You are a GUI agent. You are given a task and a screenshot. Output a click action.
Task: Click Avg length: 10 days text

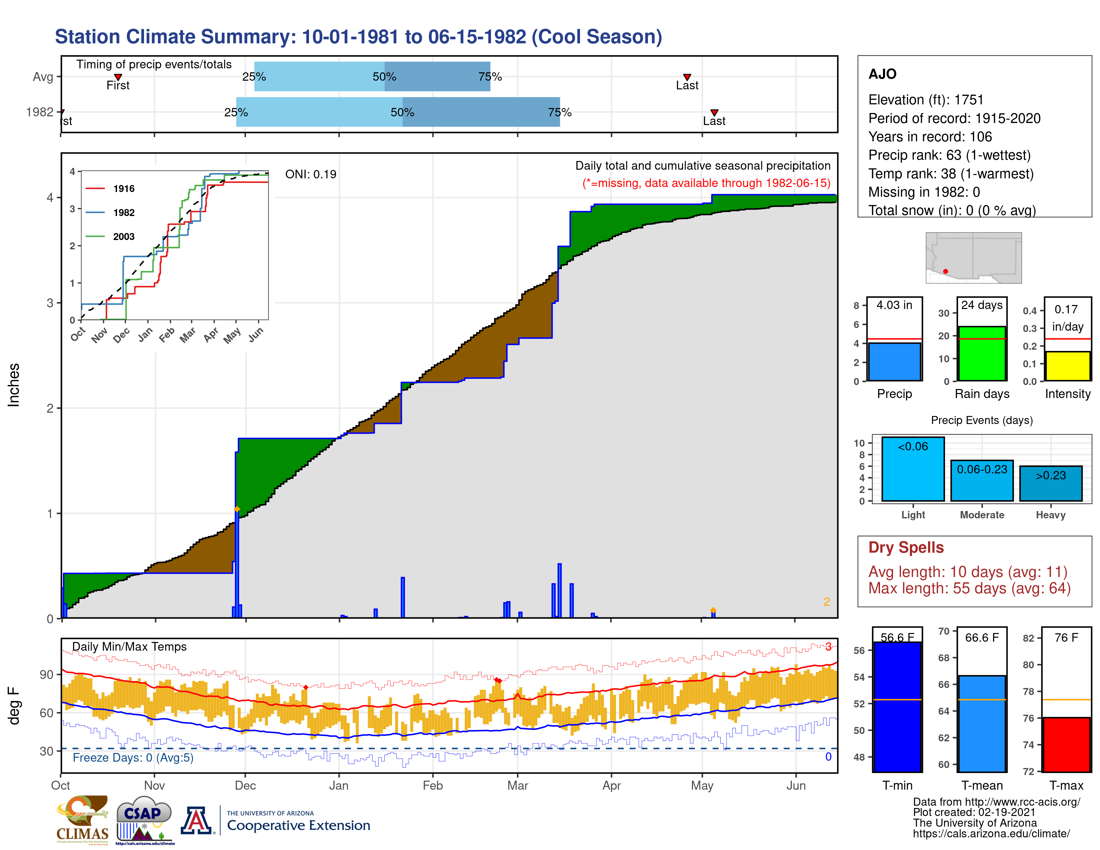point(968,572)
